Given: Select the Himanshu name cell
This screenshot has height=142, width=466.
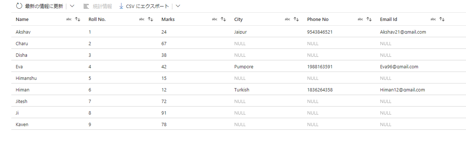Looking at the screenshot, I should [26, 78].
